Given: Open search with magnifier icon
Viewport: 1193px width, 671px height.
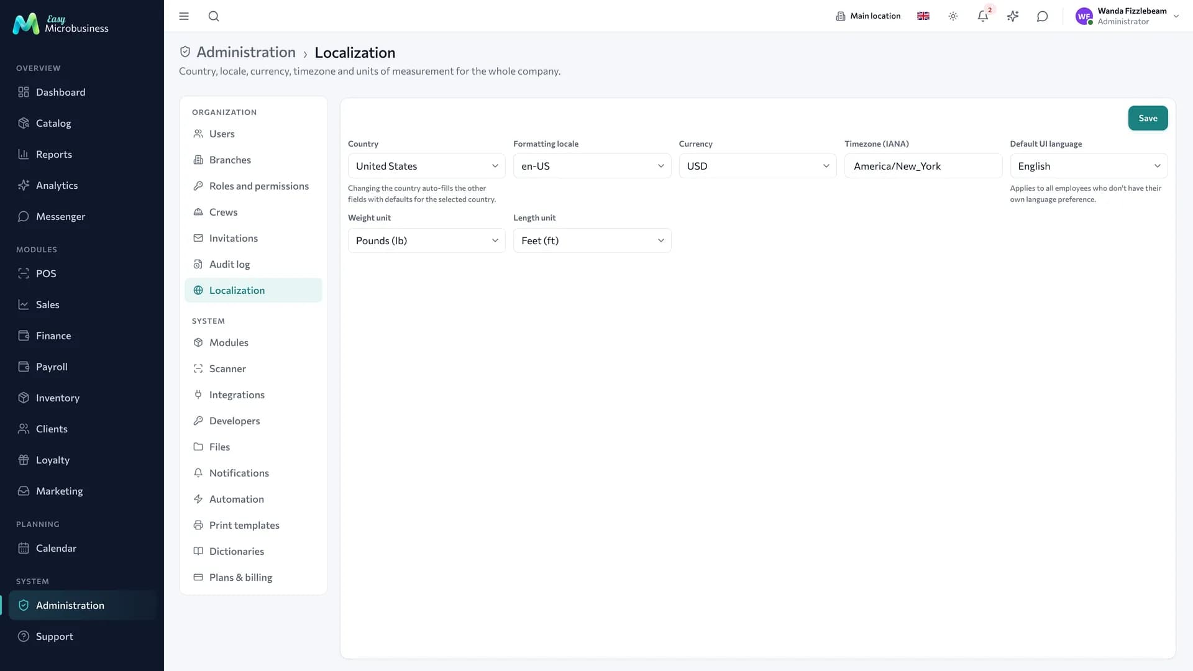Looking at the screenshot, I should [214, 16].
